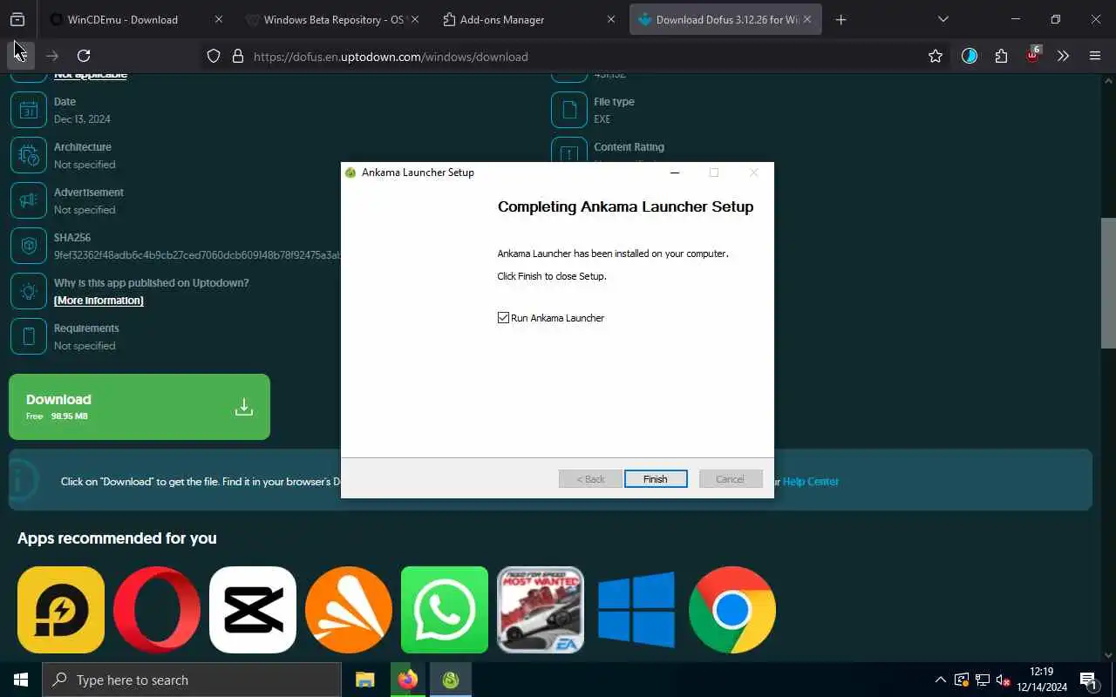The width and height of the screenshot is (1116, 697).
Task: Reload the current page
Action: tap(84, 56)
